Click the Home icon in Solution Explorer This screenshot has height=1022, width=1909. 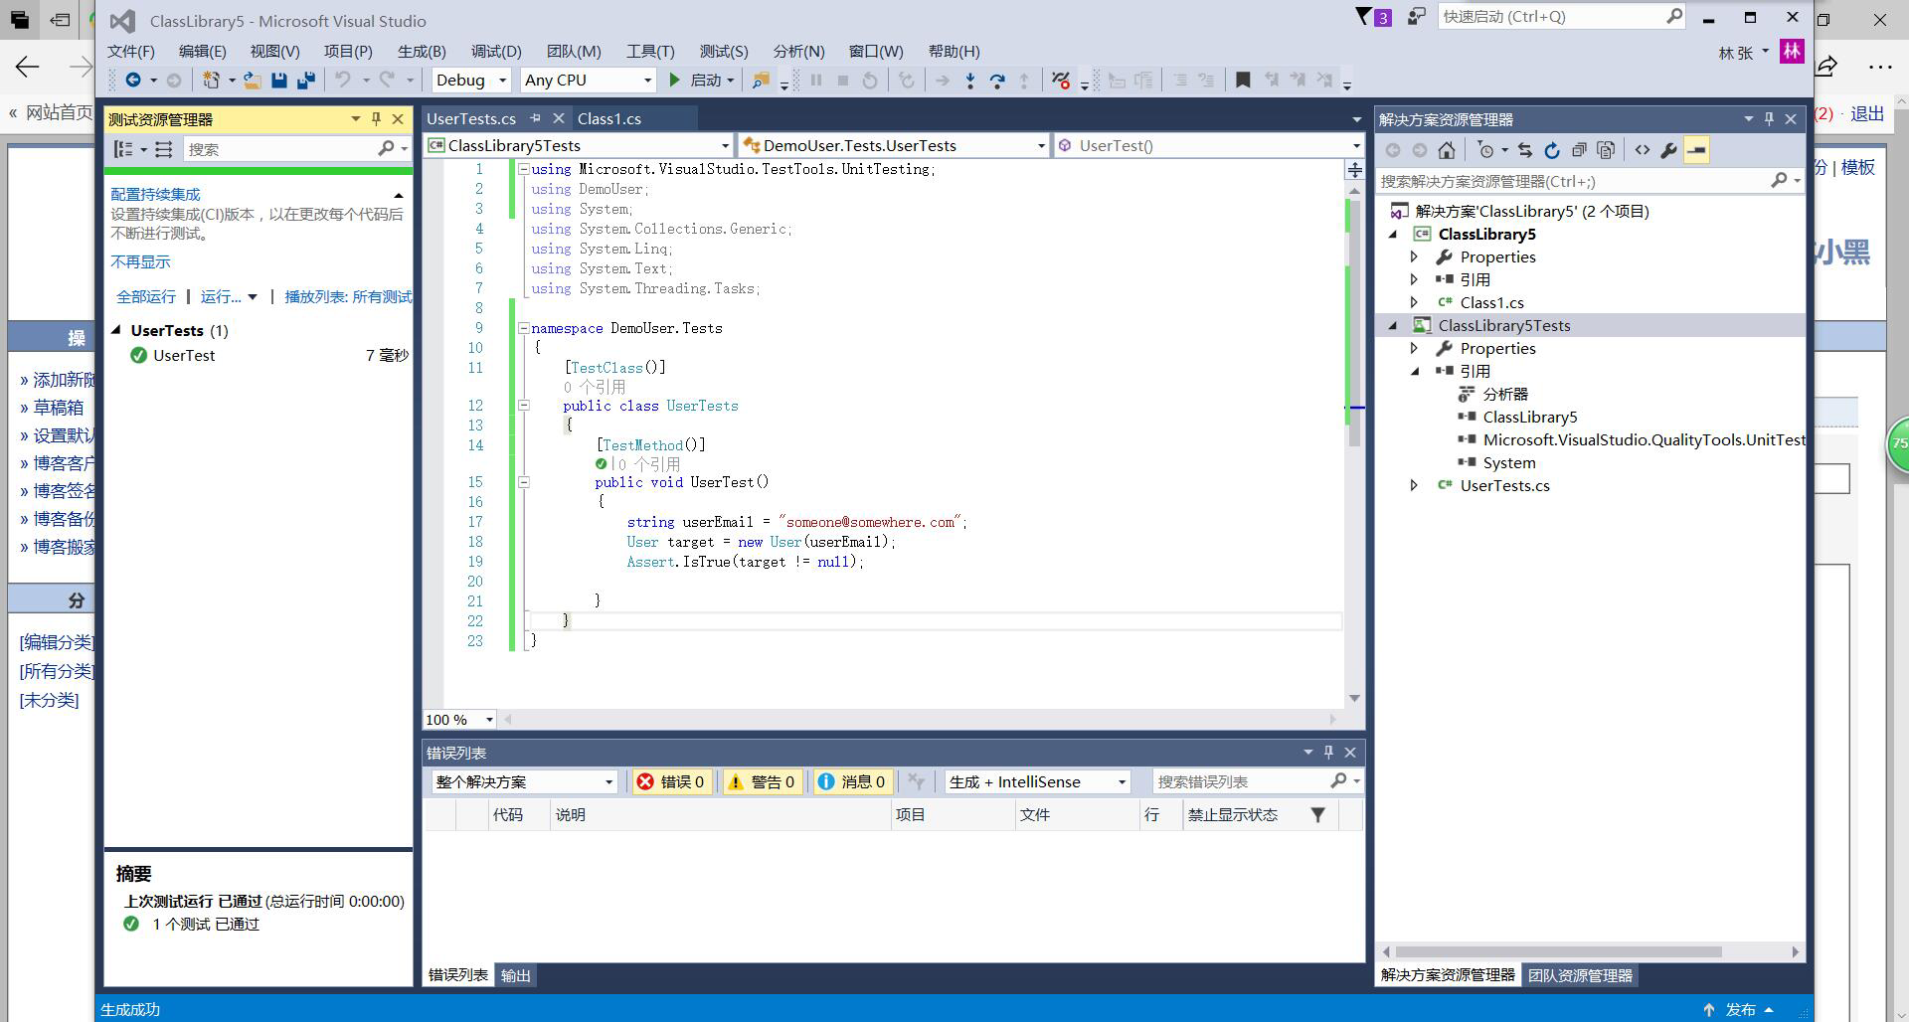click(1447, 150)
